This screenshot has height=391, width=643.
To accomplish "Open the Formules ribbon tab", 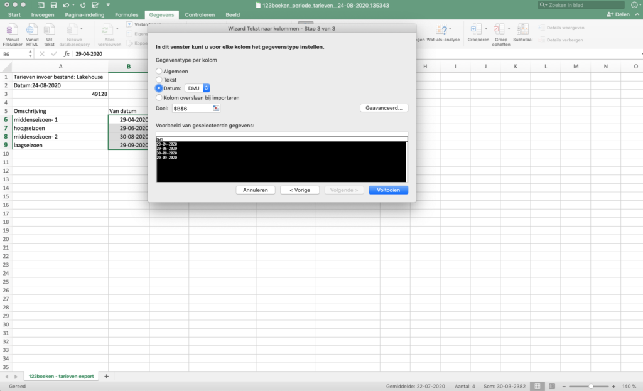I will tap(127, 15).
